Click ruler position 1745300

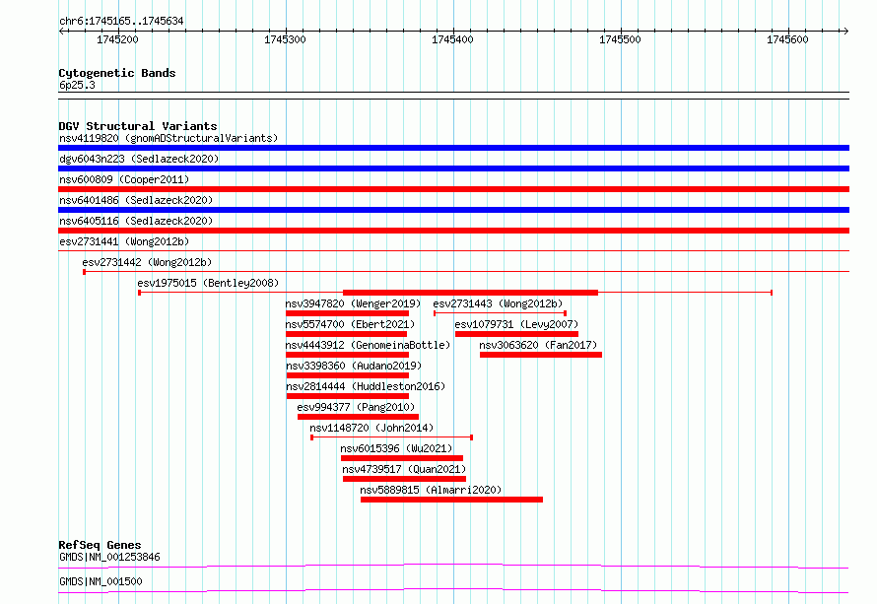(x=285, y=39)
